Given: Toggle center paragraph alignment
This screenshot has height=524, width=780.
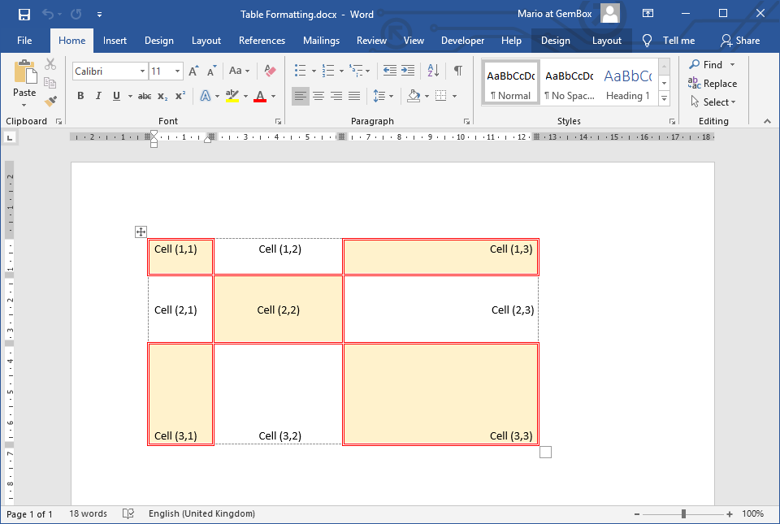Looking at the screenshot, I should [x=318, y=95].
